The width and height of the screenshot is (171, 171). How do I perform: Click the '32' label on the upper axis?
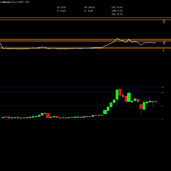coord(164,23)
